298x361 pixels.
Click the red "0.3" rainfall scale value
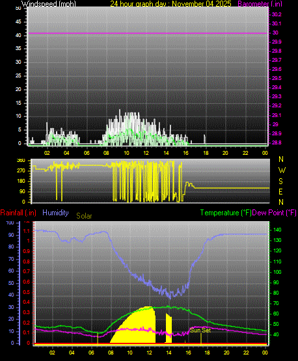pos(27,313)
